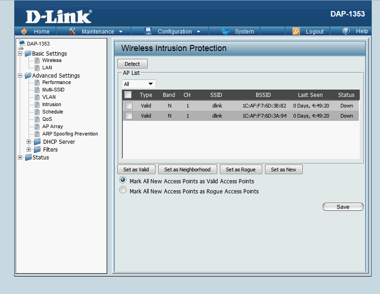This screenshot has height=294, width=380.
Task: Click the Home house icon
Action: click(24, 31)
